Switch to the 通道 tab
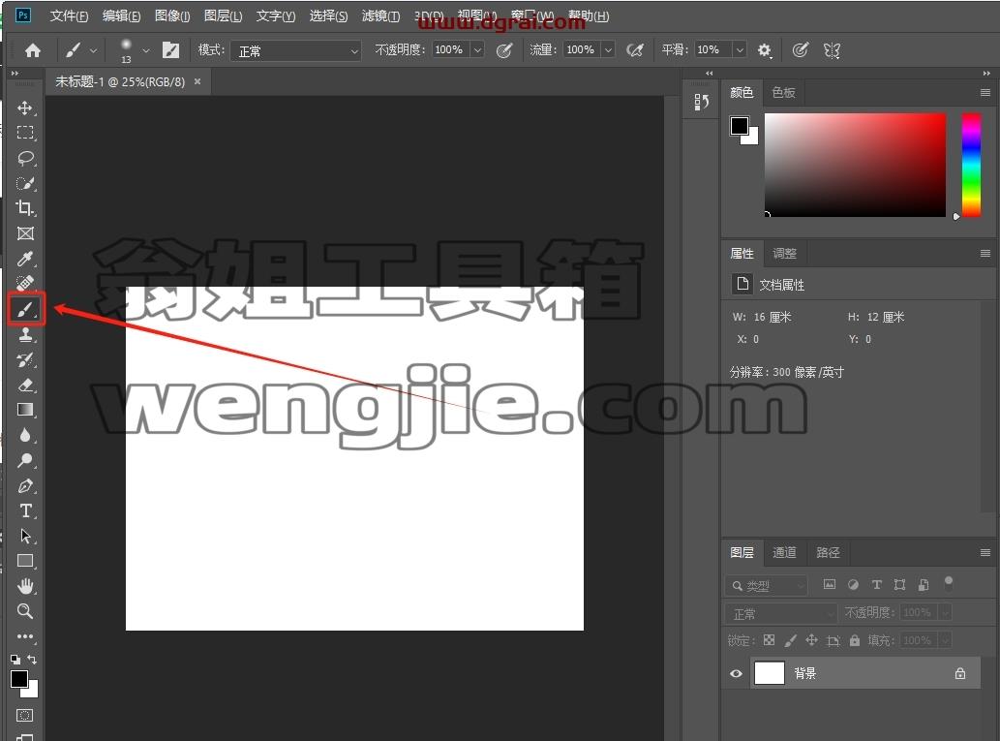Image resolution: width=1000 pixels, height=741 pixels. [x=784, y=553]
